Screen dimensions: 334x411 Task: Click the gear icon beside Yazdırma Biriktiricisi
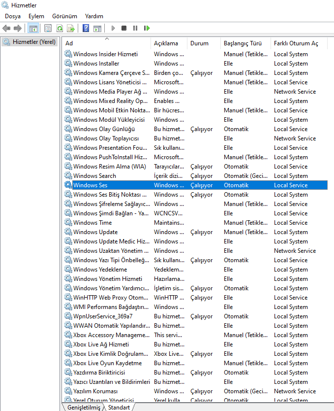click(68, 372)
